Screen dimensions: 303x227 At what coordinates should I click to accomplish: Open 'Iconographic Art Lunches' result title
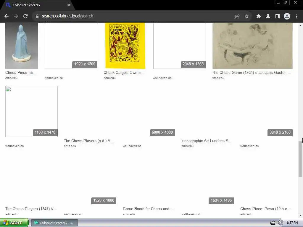point(206,141)
